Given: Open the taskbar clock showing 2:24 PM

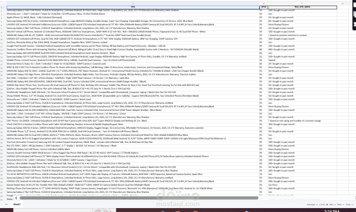Looking at the screenshot, I should [332, 211].
